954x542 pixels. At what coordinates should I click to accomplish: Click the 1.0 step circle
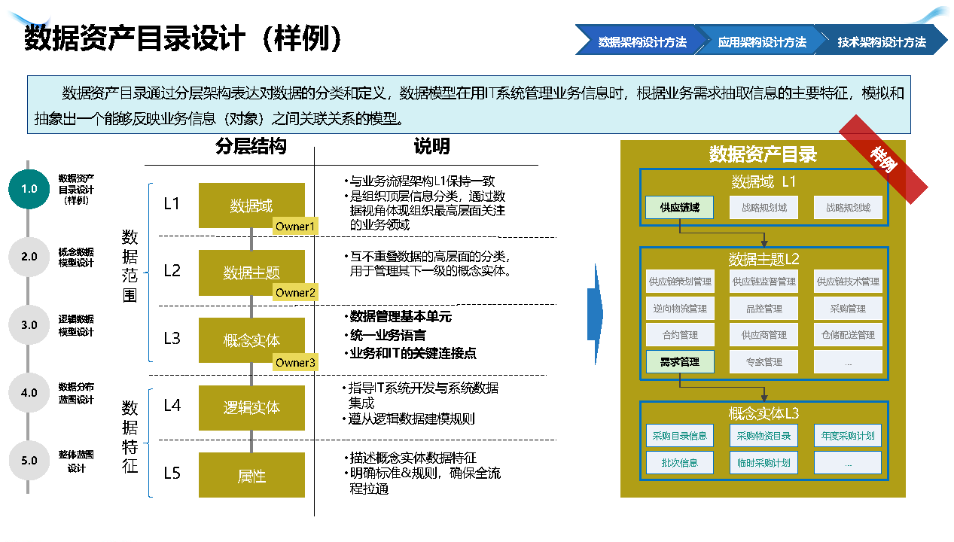pyautogui.click(x=29, y=189)
